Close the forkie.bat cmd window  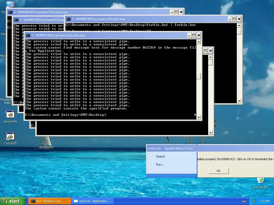[239, 19]
